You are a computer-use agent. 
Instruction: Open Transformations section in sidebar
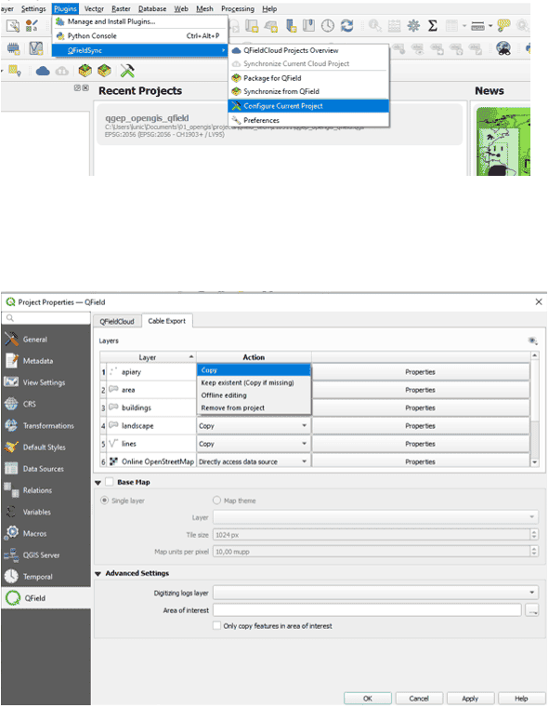click(x=46, y=426)
